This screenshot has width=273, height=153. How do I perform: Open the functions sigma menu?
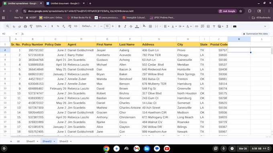(227, 26)
